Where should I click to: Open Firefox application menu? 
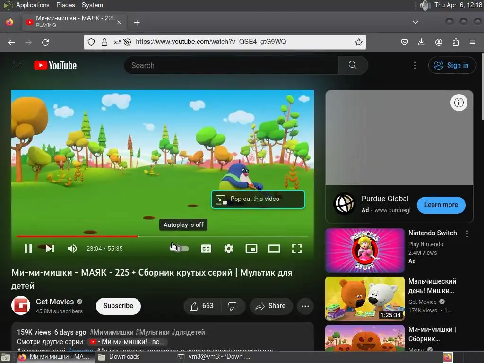[473, 42]
